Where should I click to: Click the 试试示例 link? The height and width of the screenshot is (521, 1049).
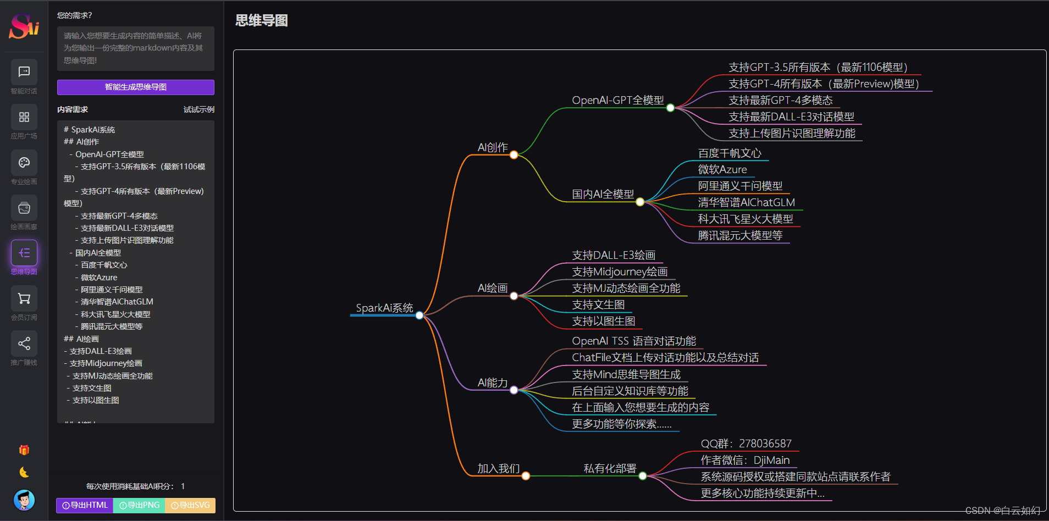[199, 109]
